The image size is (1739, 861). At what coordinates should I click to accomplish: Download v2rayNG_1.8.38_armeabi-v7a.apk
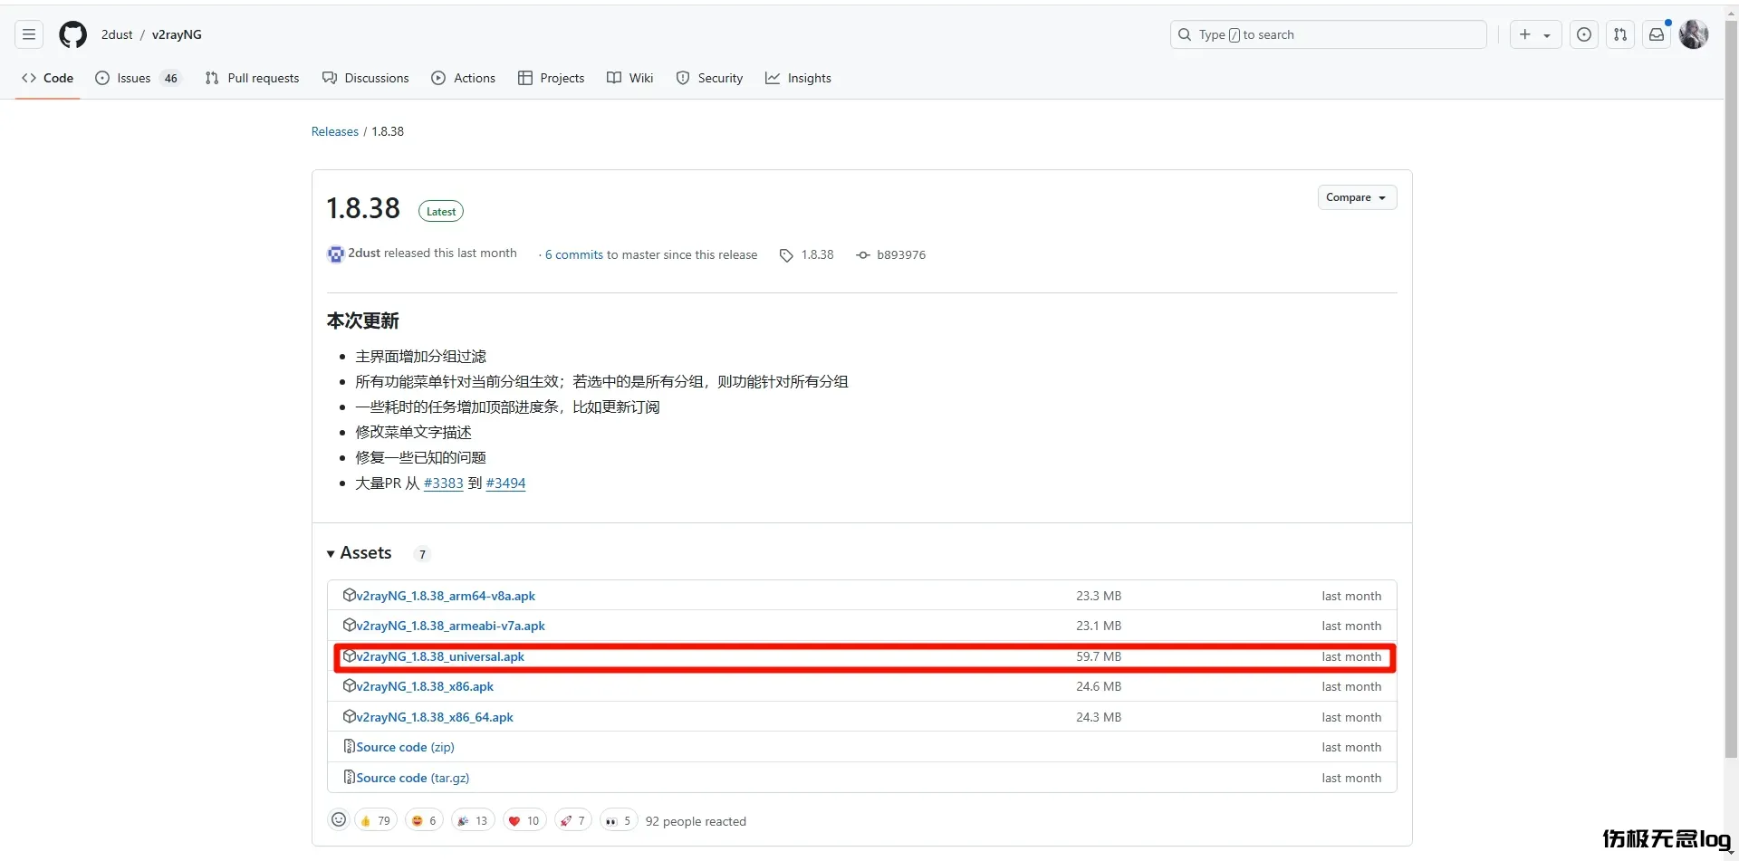pos(450,626)
